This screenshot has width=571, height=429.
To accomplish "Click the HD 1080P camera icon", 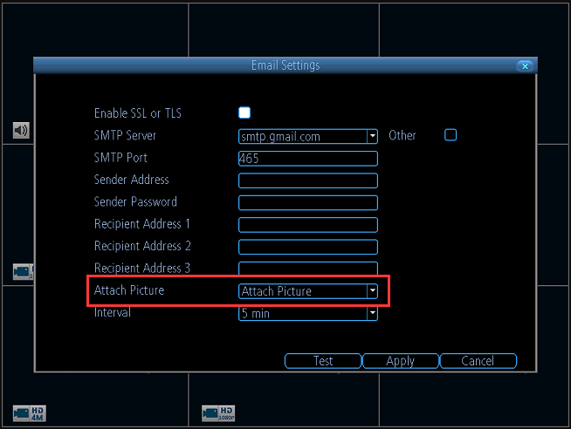I will (218, 413).
